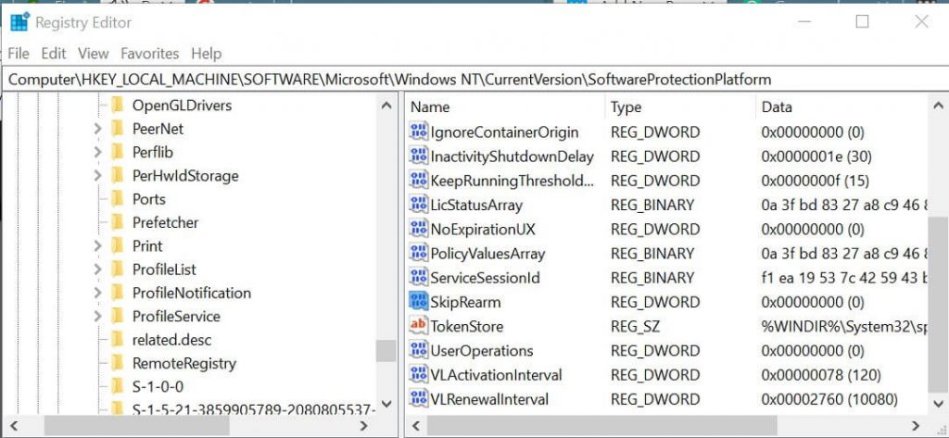
Task: Open the Favorites menu
Action: click(149, 54)
